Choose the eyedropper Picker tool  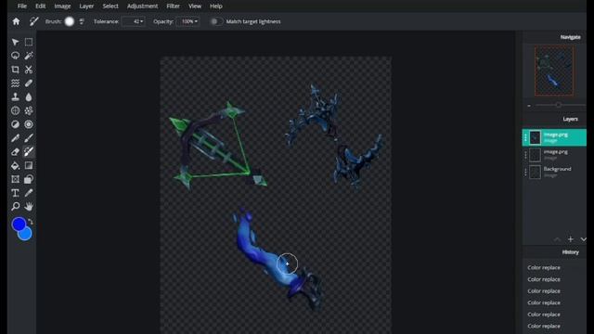[29, 193]
